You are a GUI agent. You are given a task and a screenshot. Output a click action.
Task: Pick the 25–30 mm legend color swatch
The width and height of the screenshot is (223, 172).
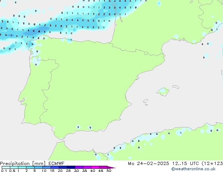click(71, 167)
